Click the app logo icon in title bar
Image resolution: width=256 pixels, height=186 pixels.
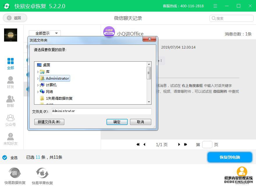pyautogui.click(x=6, y=6)
